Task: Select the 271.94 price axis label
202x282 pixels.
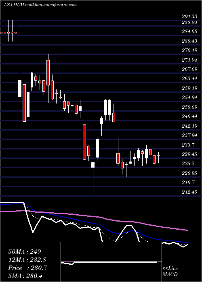Action: pyautogui.click(x=189, y=60)
